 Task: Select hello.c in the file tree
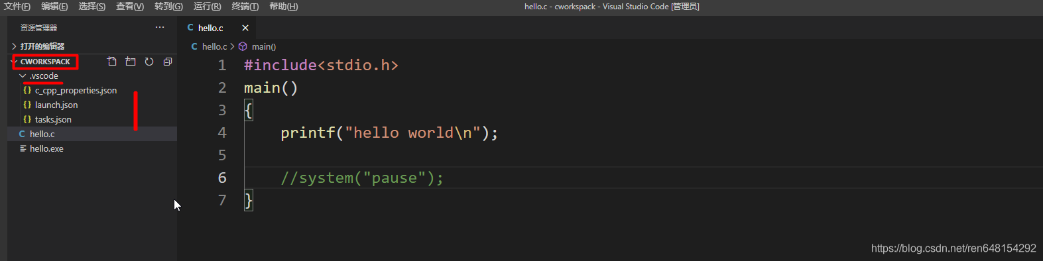pyautogui.click(x=42, y=134)
